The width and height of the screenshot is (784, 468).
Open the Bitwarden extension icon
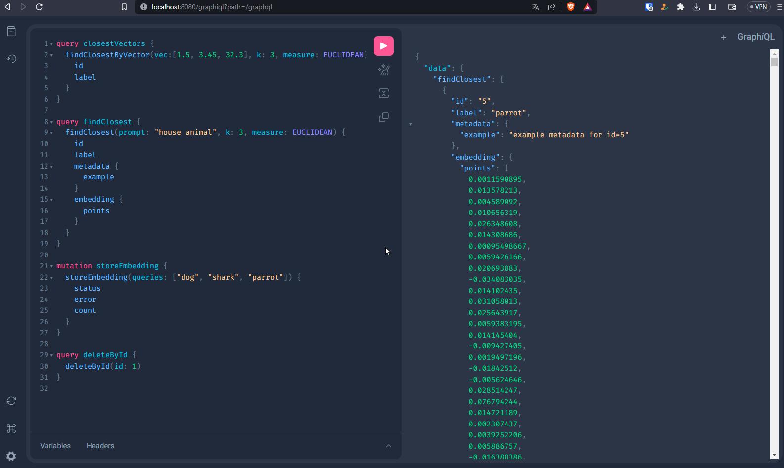tap(649, 7)
